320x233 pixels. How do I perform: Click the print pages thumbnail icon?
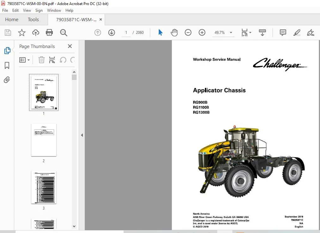coord(52,60)
